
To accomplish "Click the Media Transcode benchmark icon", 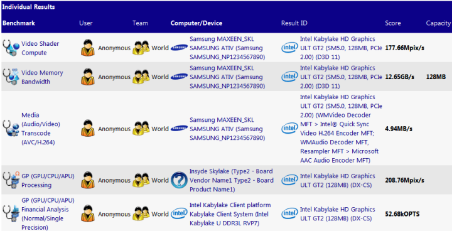I will [x=11, y=129].
